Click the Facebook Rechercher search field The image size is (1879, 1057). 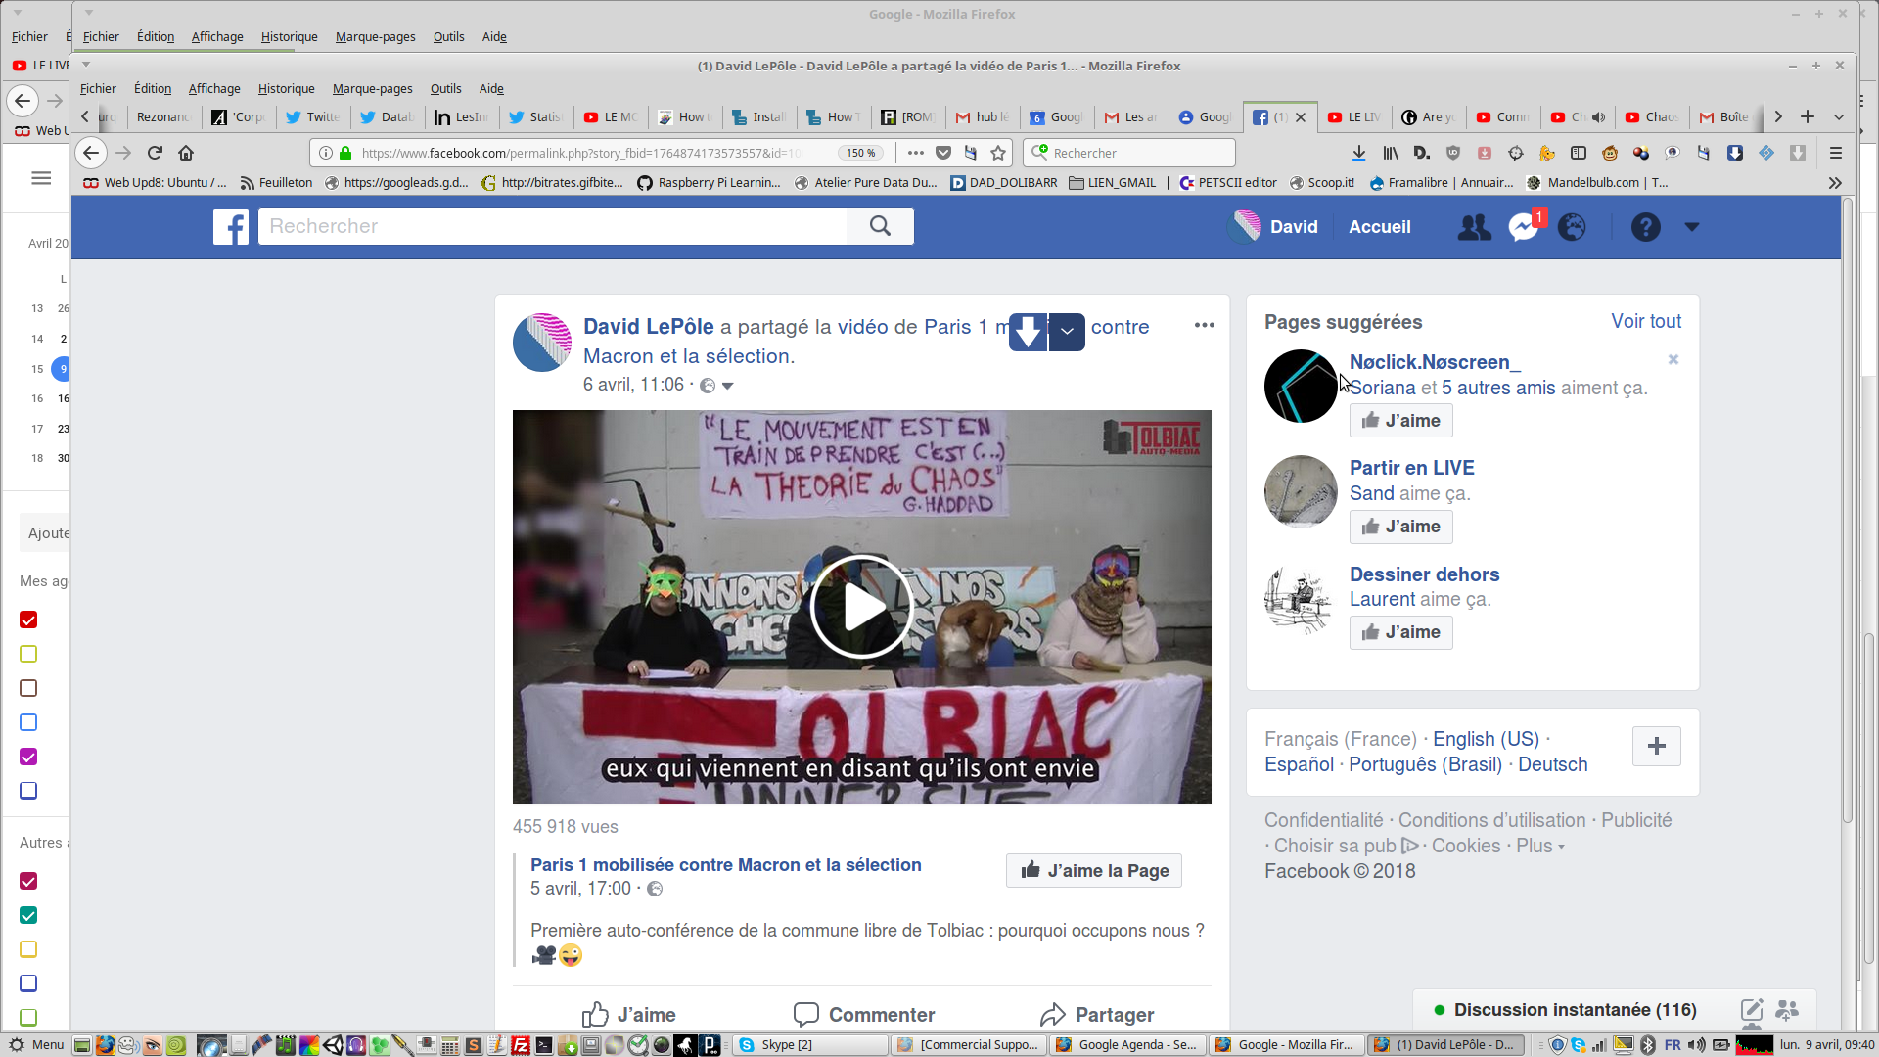[553, 226]
